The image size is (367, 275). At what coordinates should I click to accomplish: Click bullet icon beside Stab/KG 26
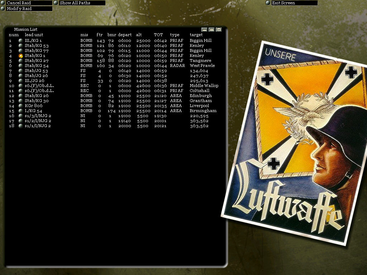20,96
